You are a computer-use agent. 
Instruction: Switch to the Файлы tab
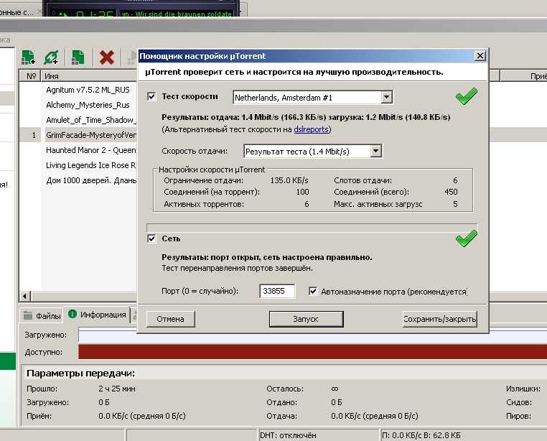coord(42,315)
